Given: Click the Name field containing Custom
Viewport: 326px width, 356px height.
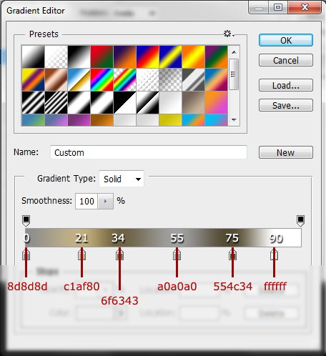Looking at the screenshot, I should (x=149, y=152).
